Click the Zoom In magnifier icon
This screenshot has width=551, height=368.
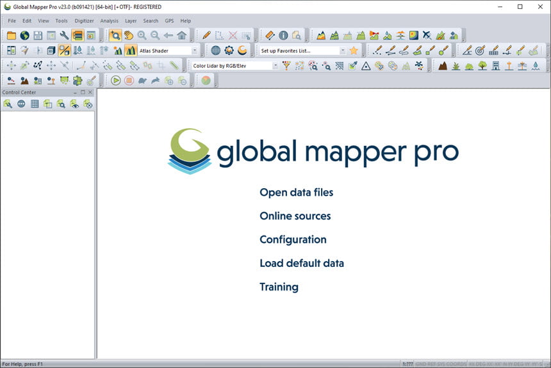coord(142,35)
